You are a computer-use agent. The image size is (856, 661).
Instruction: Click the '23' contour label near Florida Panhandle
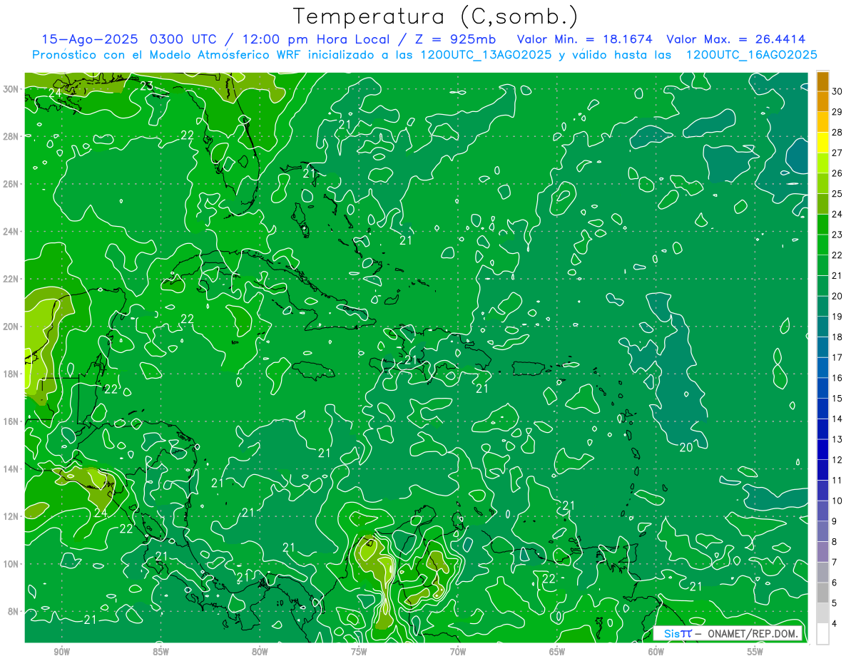(x=147, y=86)
